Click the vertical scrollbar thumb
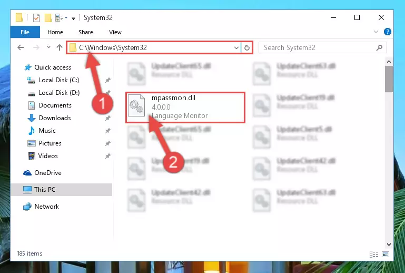This screenshot has height=273, width=405. pyautogui.click(x=389, y=79)
